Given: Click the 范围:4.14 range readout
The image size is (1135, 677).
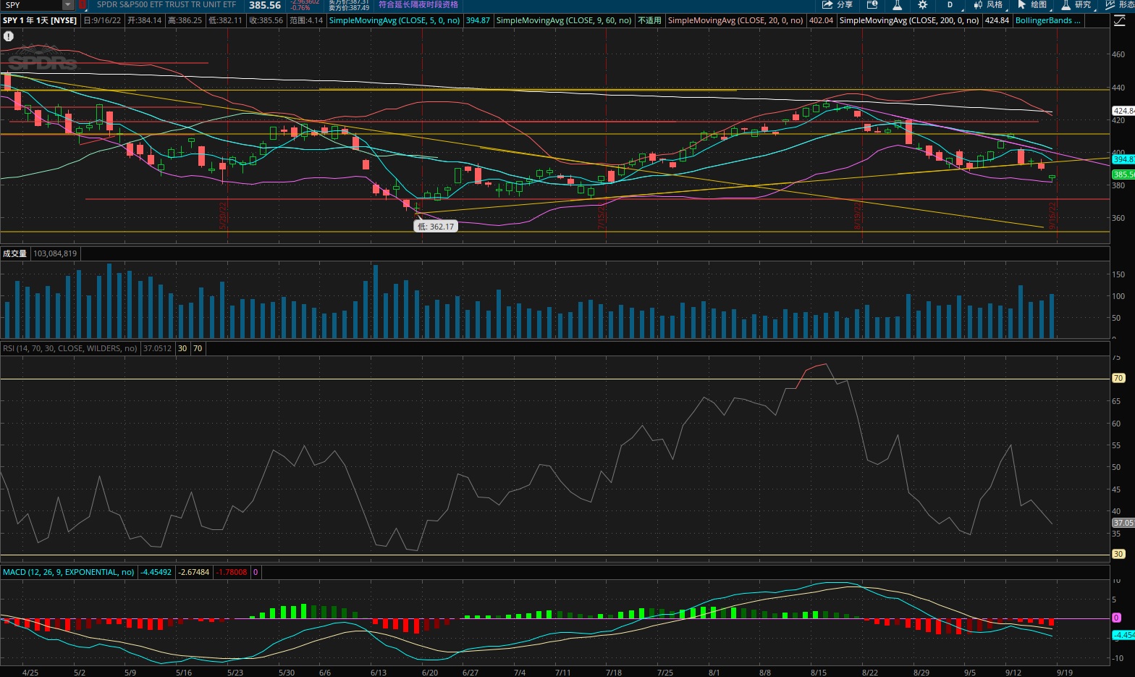Looking at the screenshot, I should [x=306, y=20].
